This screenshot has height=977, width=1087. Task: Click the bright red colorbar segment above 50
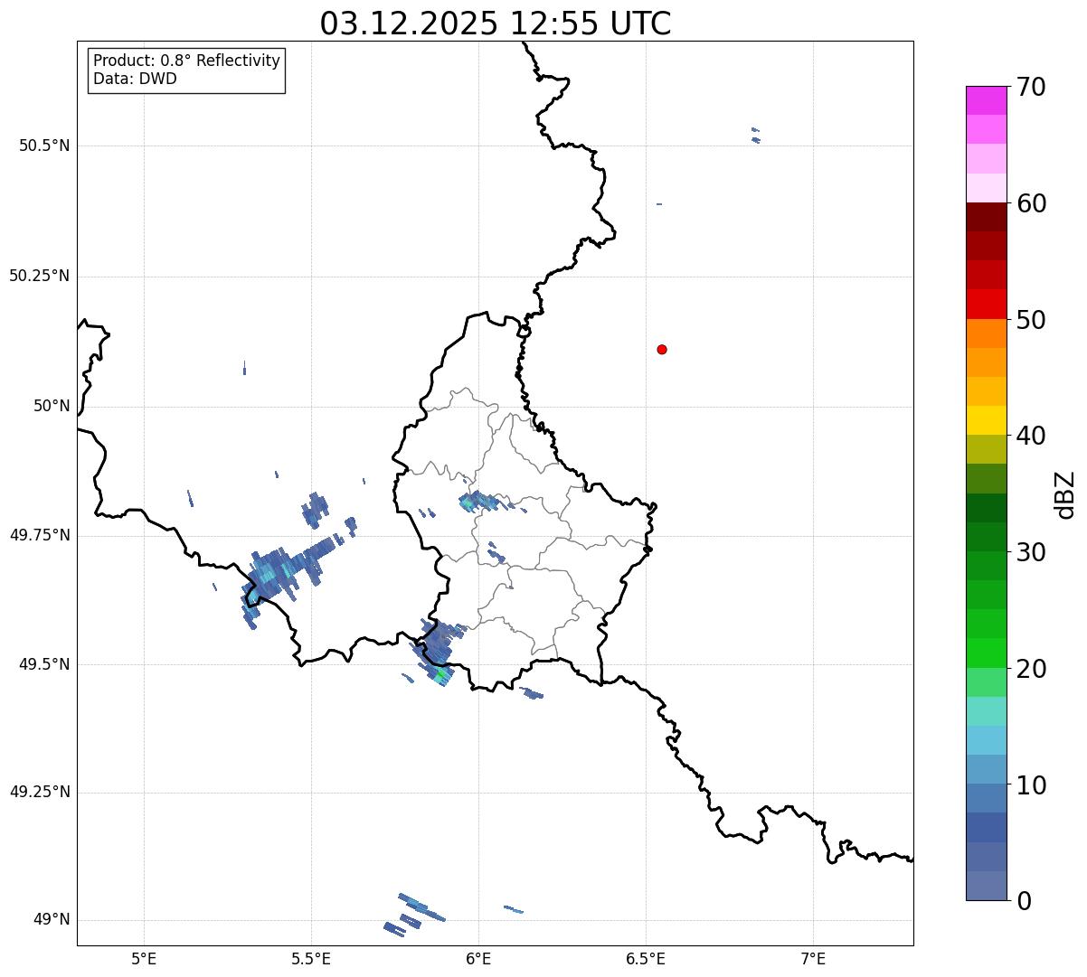click(987, 304)
